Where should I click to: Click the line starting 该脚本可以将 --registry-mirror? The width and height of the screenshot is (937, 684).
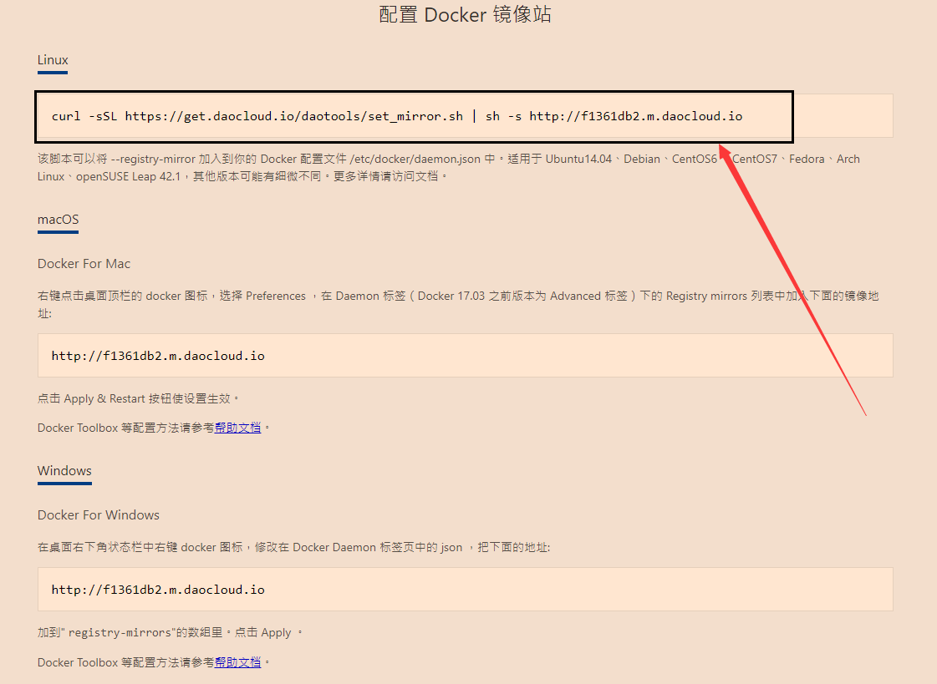[449, 160]
